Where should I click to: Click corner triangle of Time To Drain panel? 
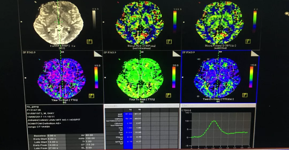pyautogui.click(x=255, y=54)
